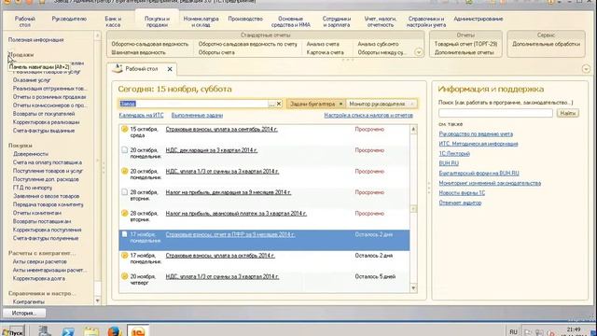Open Производство section
This screenshot has height=336, width=597.
(245, 19)
